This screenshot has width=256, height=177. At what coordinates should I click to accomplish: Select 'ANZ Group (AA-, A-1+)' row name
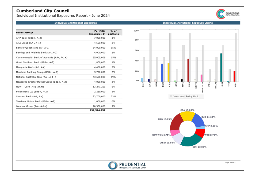(29, 43)
